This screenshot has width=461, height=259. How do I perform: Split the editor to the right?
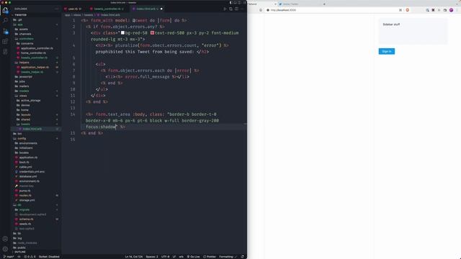coord(237,9)
